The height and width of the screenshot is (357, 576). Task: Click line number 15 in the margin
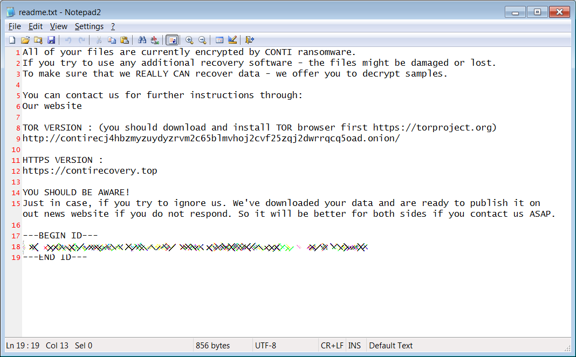click(17, 203)
